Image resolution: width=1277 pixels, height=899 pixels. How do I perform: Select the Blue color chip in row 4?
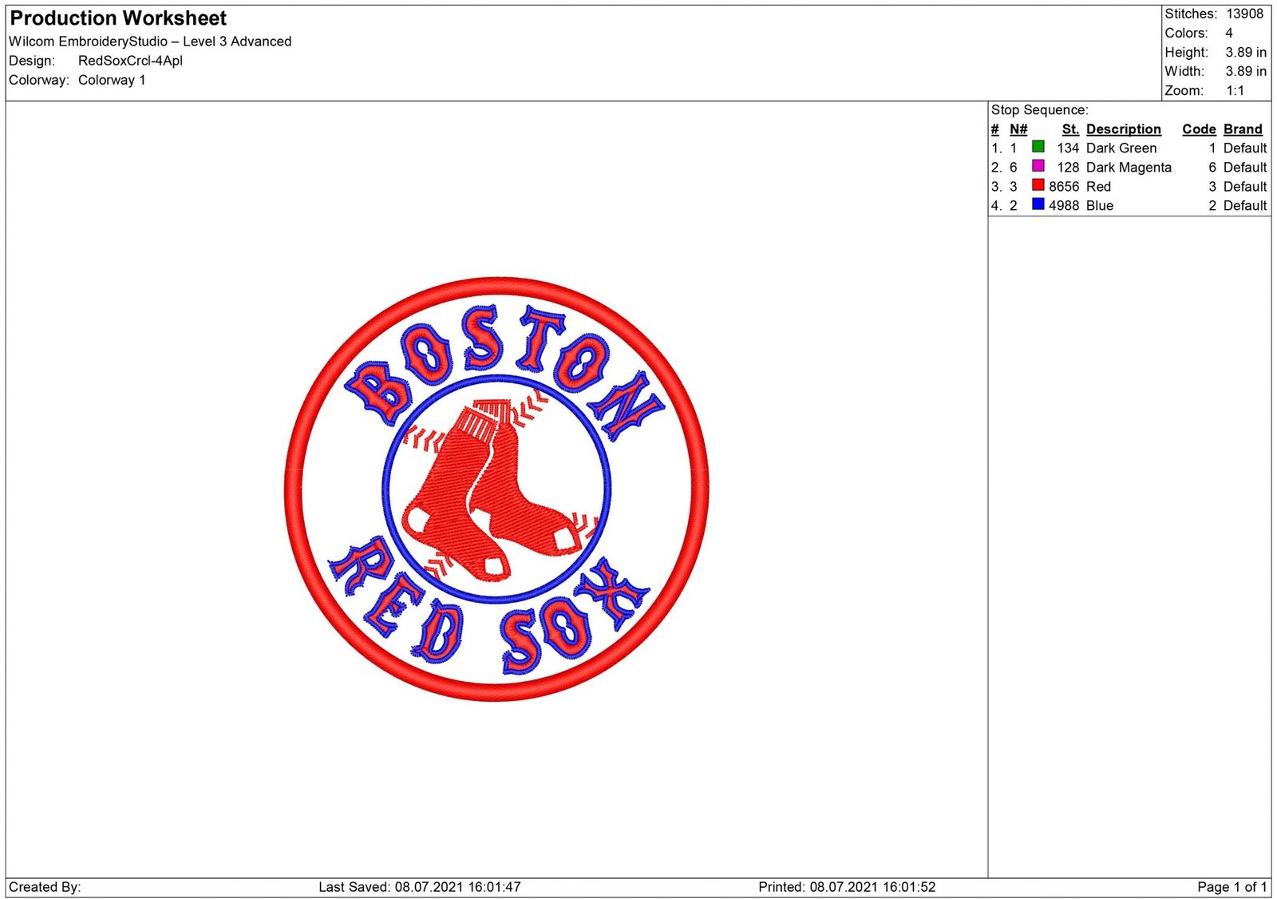pos(1038,205)
